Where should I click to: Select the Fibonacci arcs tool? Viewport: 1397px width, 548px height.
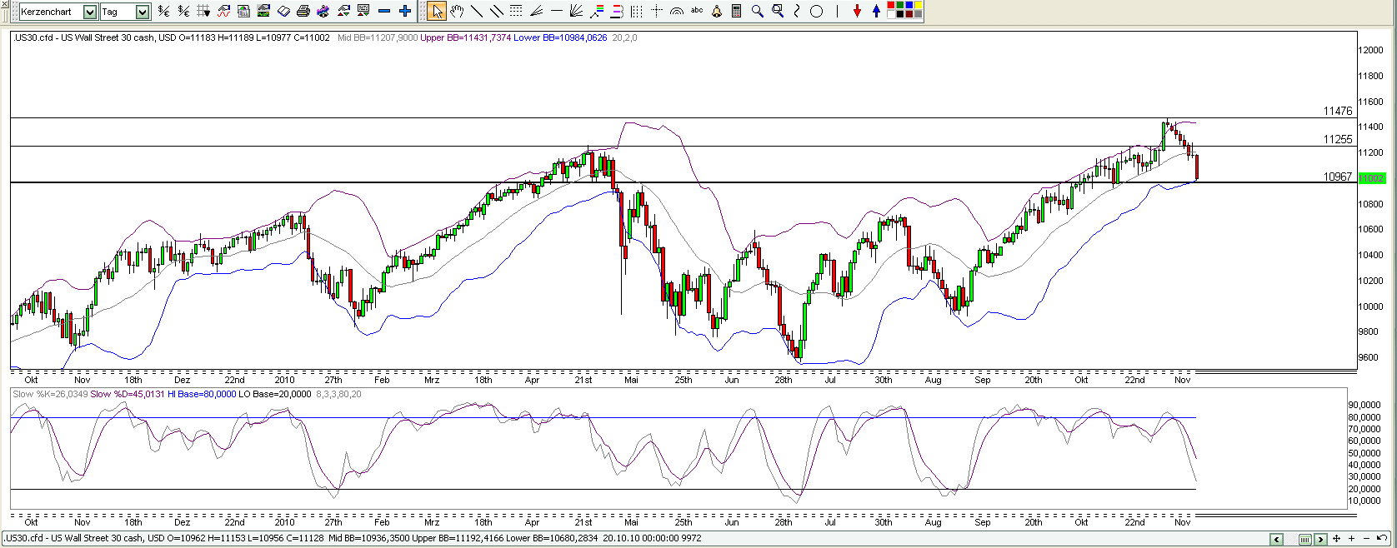(x=677, y=11)
